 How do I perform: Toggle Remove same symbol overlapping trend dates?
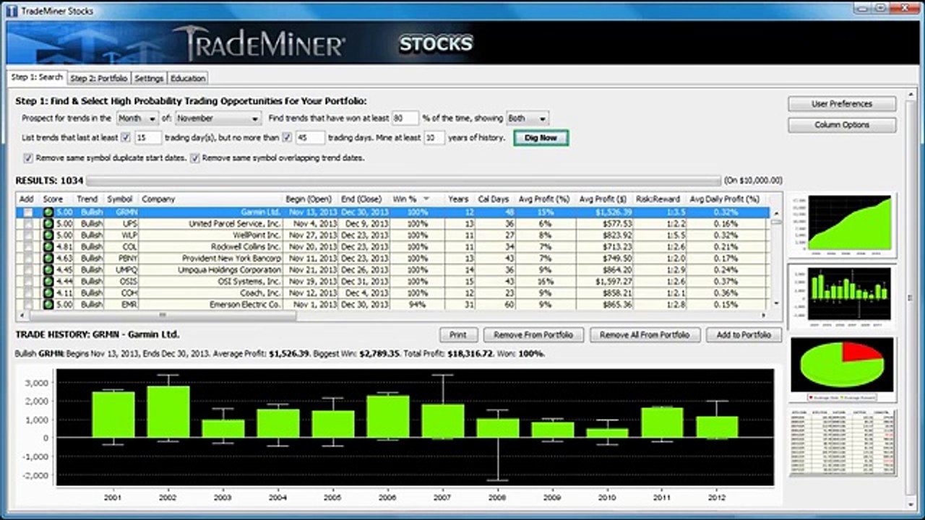coord(195,157)
